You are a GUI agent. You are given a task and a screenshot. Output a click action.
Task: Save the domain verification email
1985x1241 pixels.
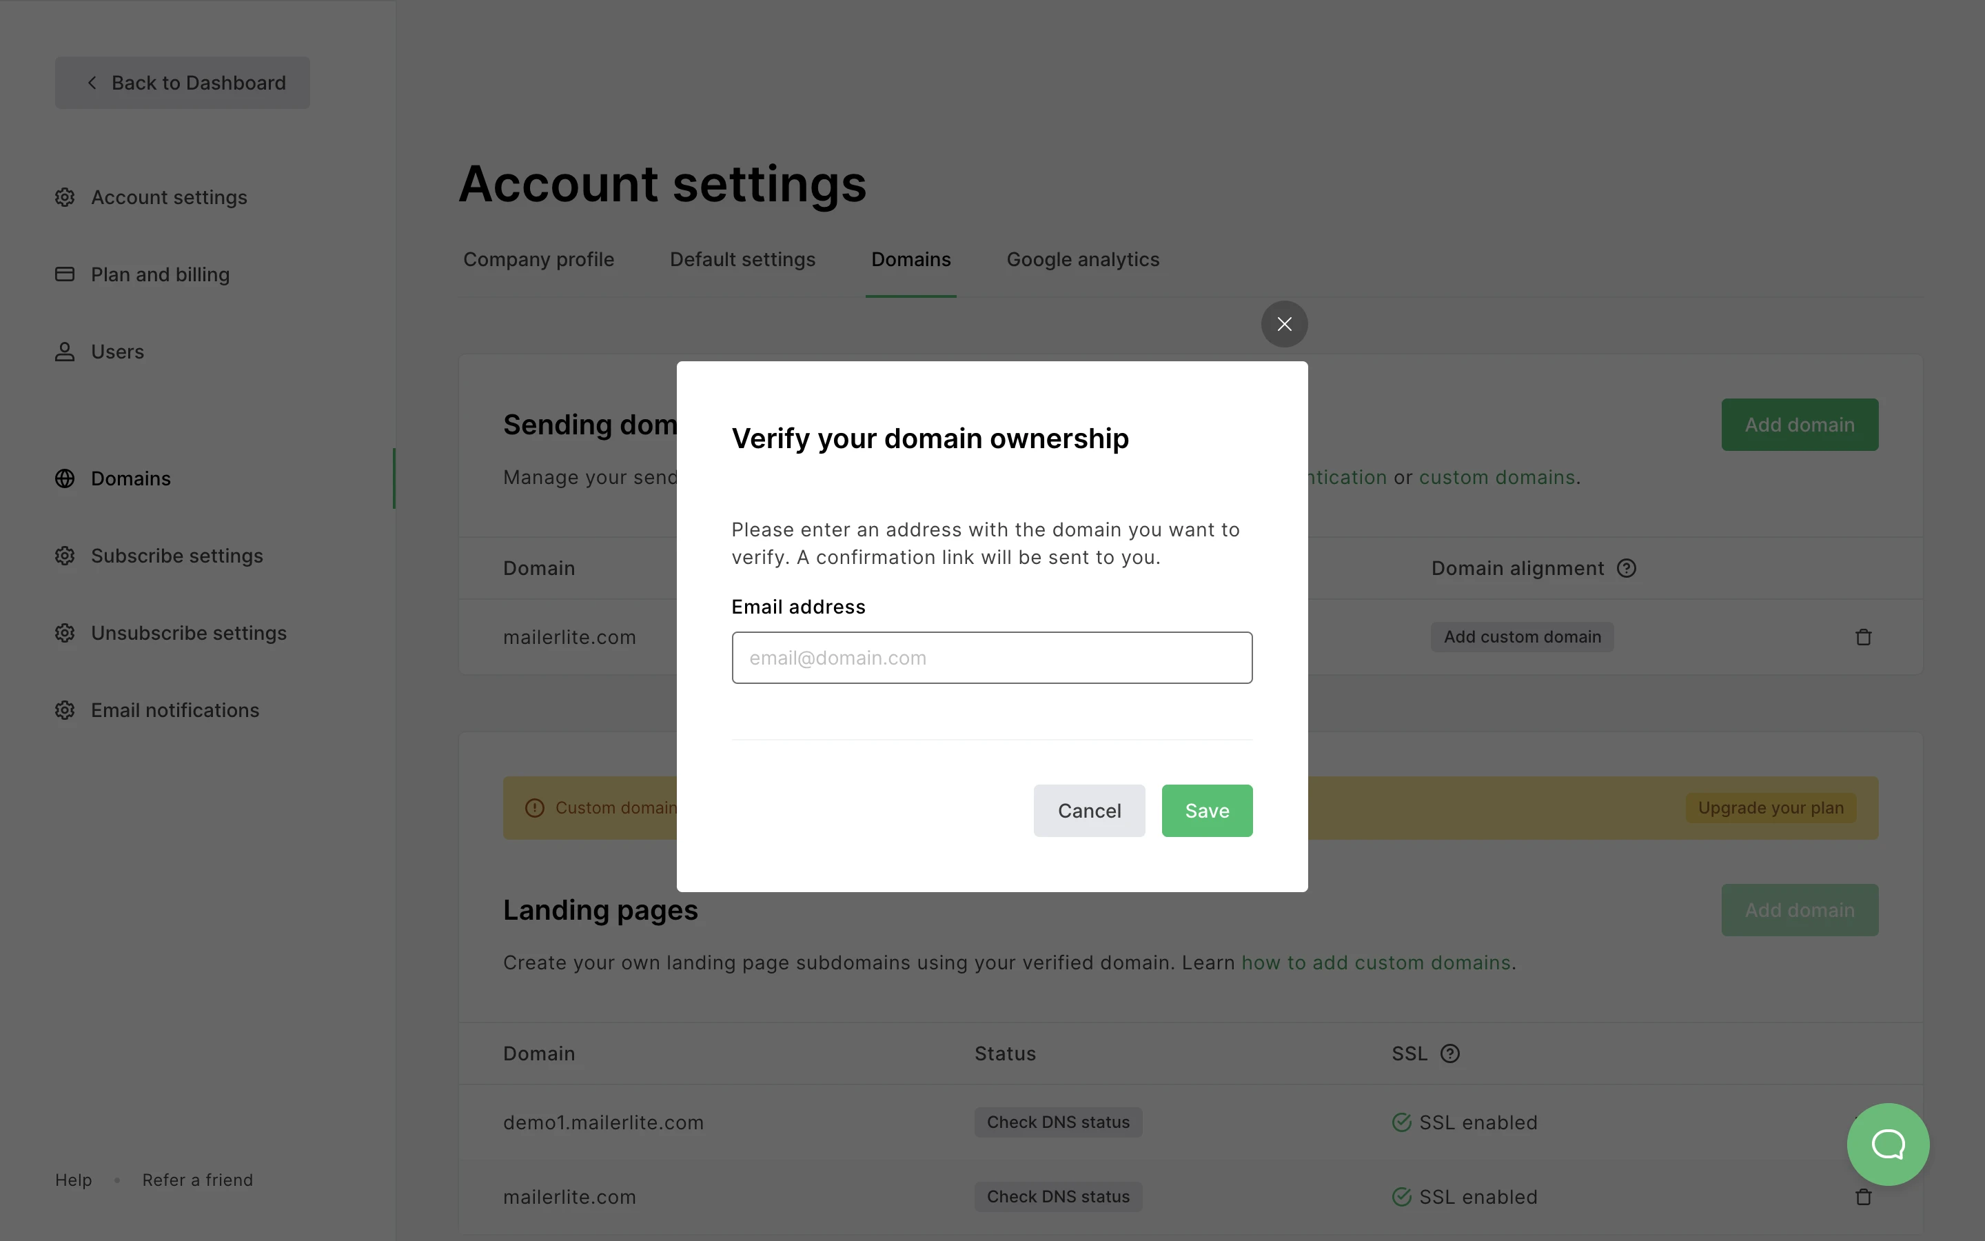point(1207,811)
